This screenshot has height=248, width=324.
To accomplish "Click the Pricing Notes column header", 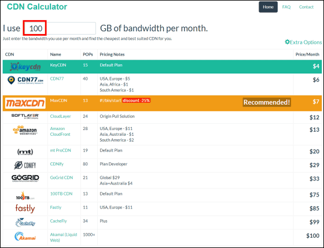I will pyautogui.click(x=112, y=54).
